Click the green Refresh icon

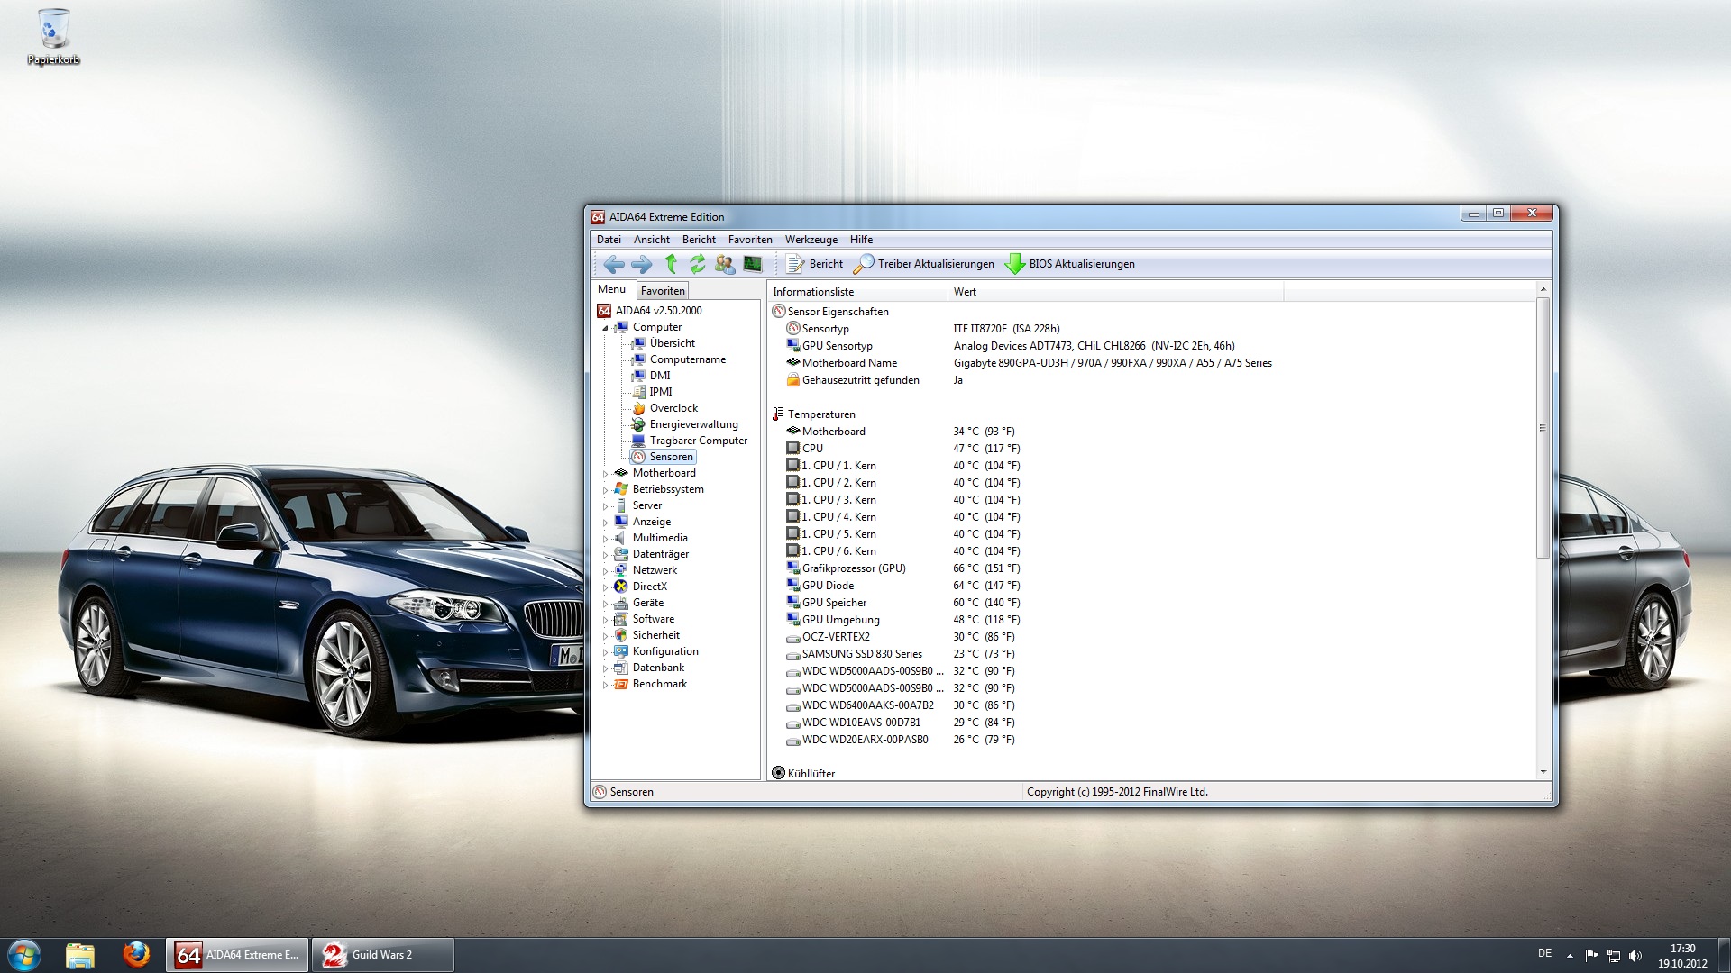click(x=697, y=264)
